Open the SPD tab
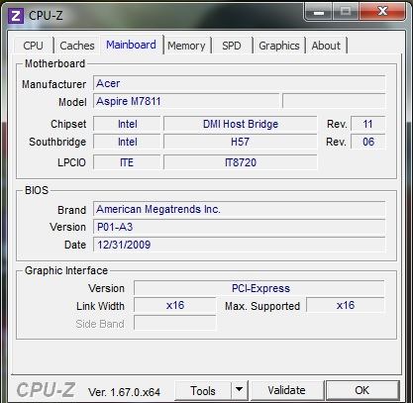Screen dimensions: 413x403 [x=232, y=46]
